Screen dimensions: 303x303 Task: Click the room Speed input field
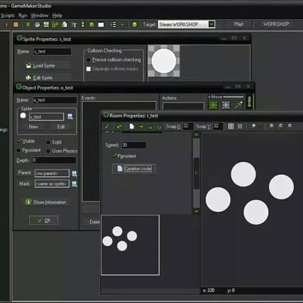(134, 145)
